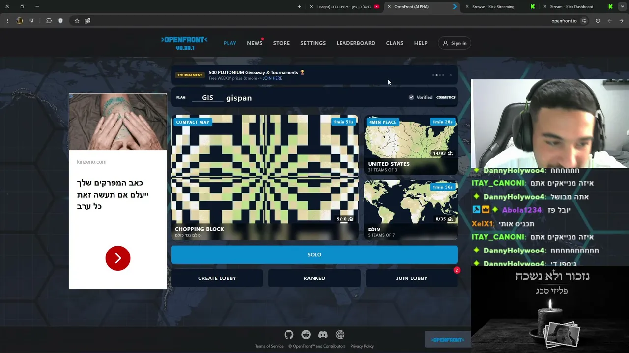629x353 pixels.
Task: Join the world map 5 teams of 7 lobby
Action: (x=411, y=210)
